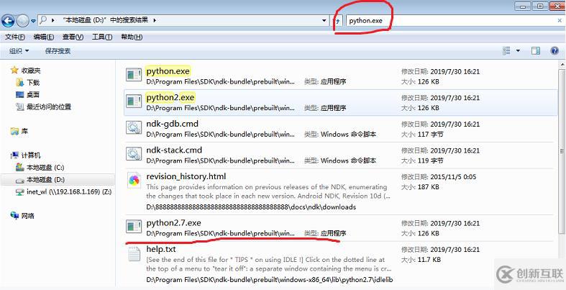Click the libraries icon beside 库
The image size is (566, 290).
pos(14,131)
